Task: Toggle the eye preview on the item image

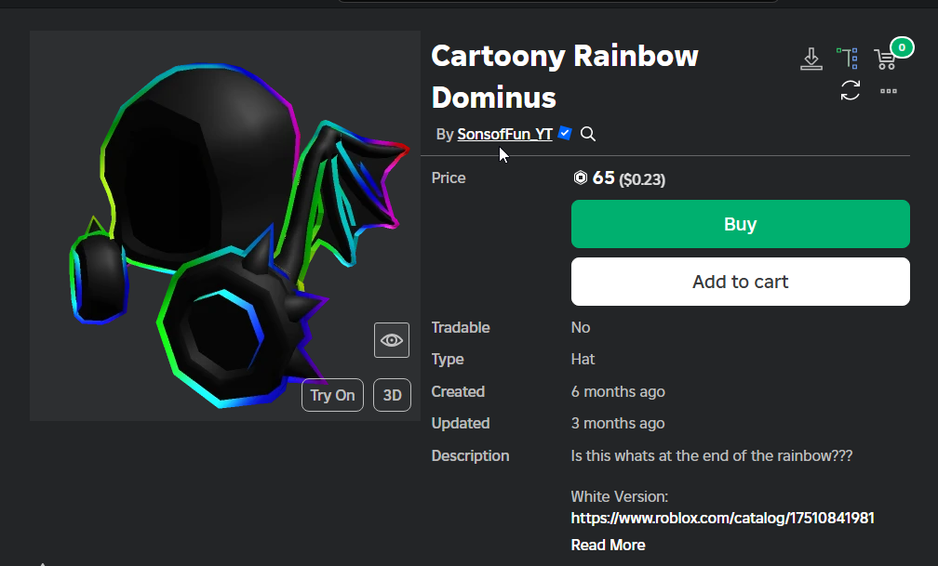Action: (391, 339)
